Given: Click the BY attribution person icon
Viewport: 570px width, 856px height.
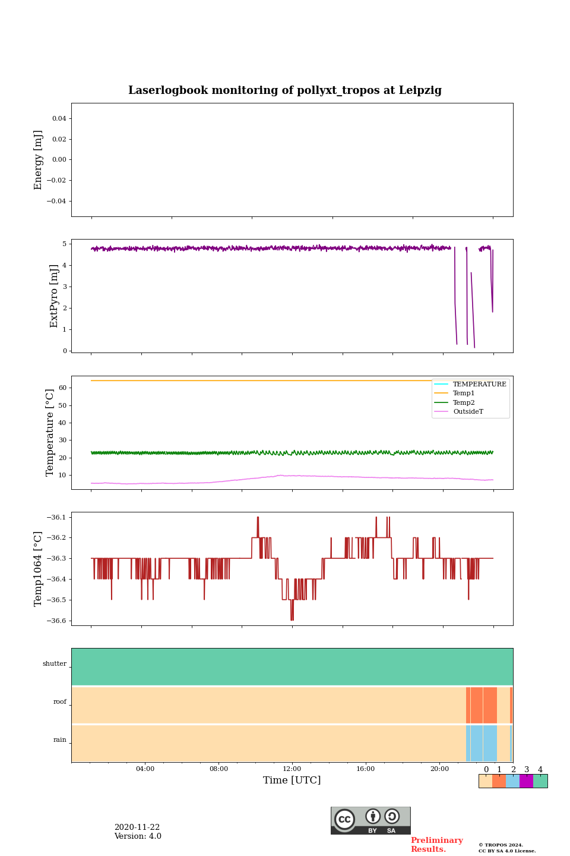Looking at the screenshot, I should tap(373, 816).
